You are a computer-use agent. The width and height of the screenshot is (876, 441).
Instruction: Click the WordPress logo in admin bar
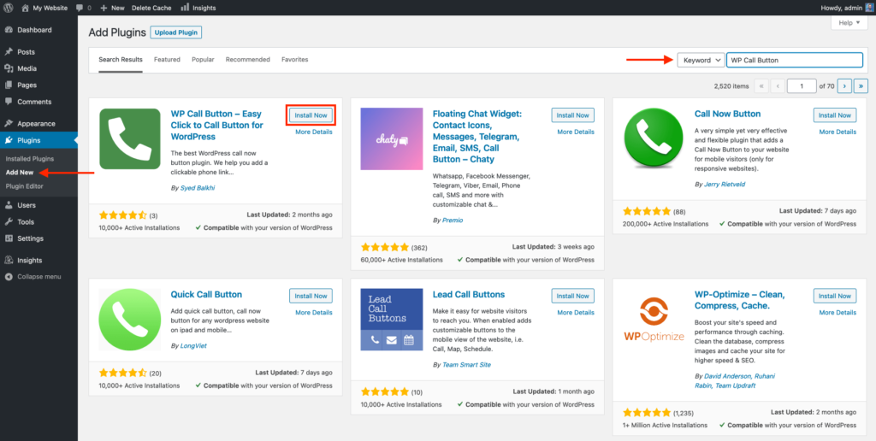click(9, 8)
